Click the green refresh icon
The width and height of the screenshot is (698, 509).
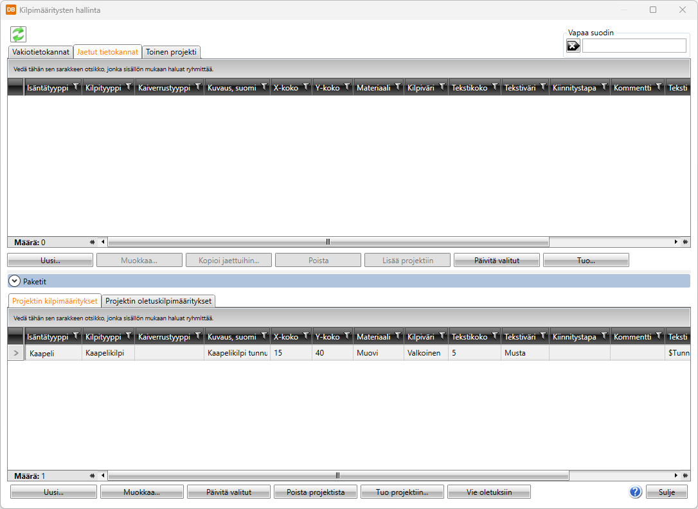[x=18, y=34]
